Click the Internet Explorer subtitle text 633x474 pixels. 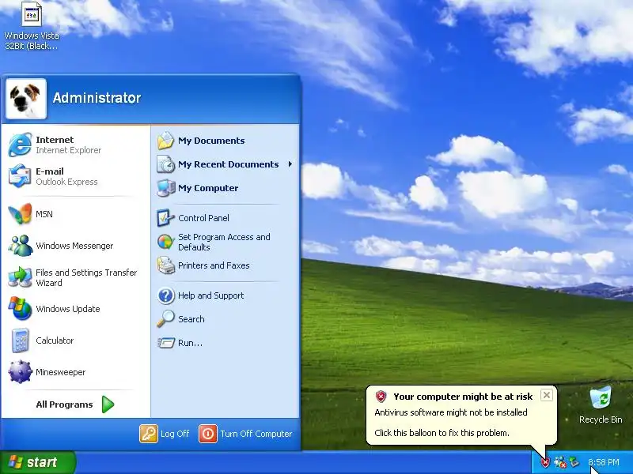68,150
